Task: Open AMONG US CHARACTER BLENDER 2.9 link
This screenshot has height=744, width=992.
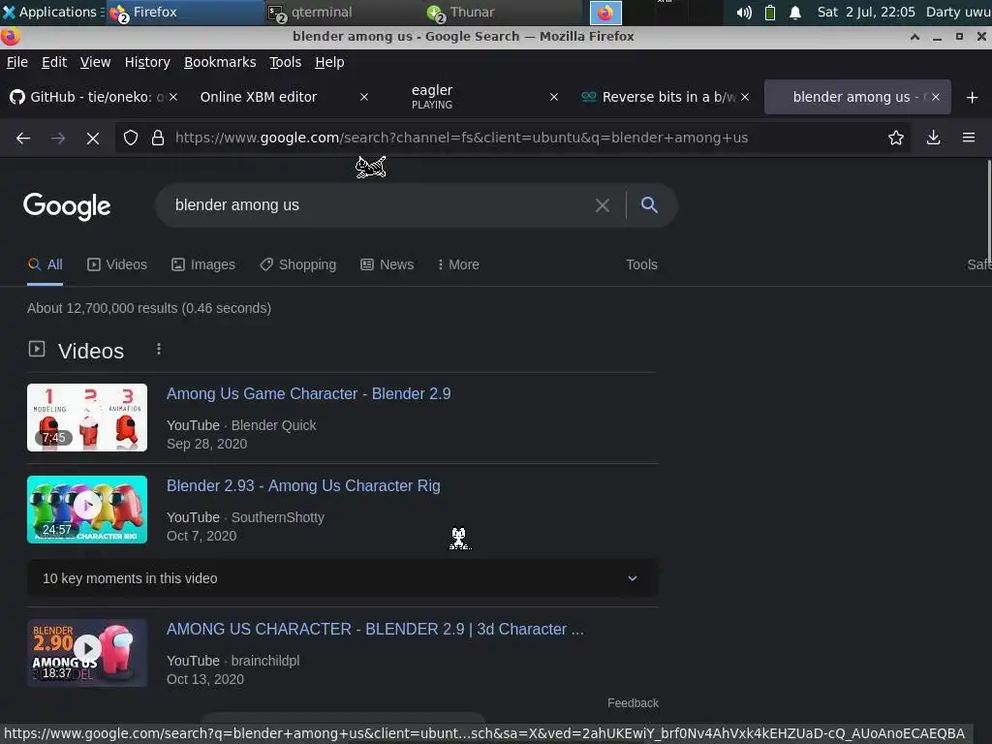Action: click(375, 629)
